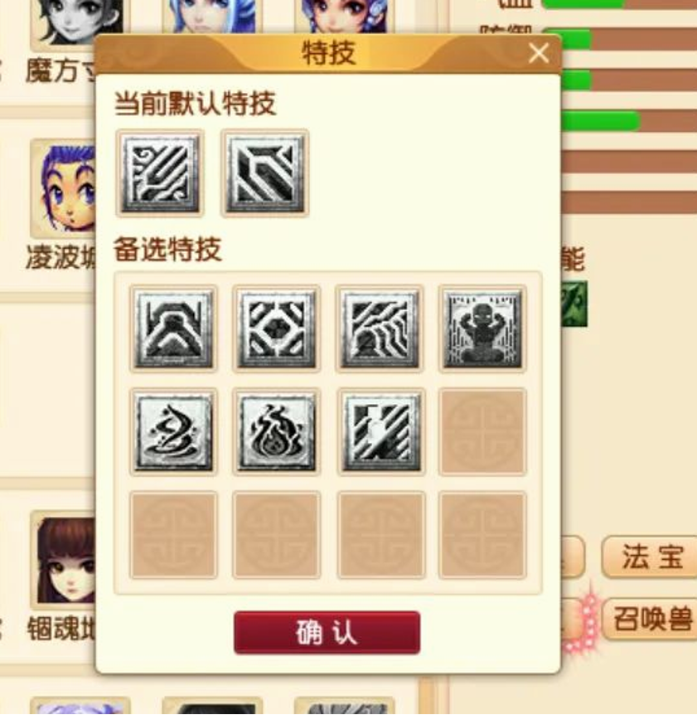Select the striped-figure skill icon
697x715 pixels.
click(x=381, y=432)
